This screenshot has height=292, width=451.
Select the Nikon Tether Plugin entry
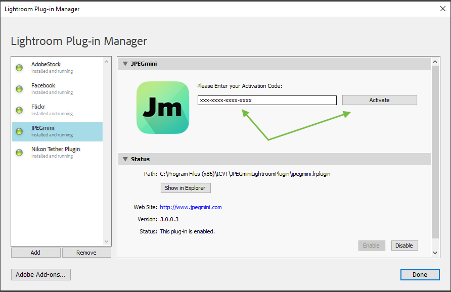(57, 153)
